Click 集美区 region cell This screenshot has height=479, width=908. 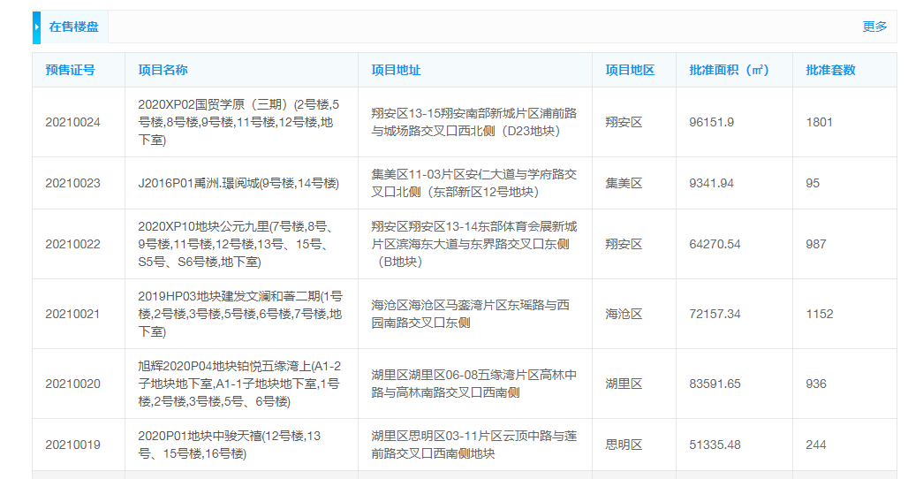pos(624,183)
